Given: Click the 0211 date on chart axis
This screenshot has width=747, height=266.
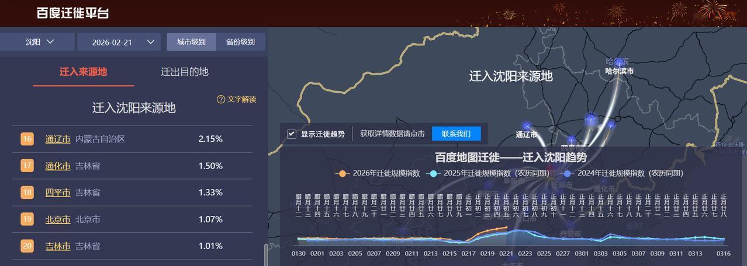Looking at the screenshot, I should (412, 253).
